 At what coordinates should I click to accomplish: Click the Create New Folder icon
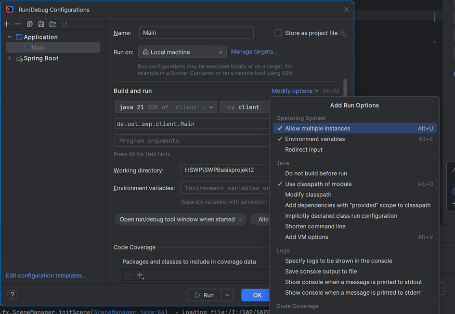(x=53, y=24)
